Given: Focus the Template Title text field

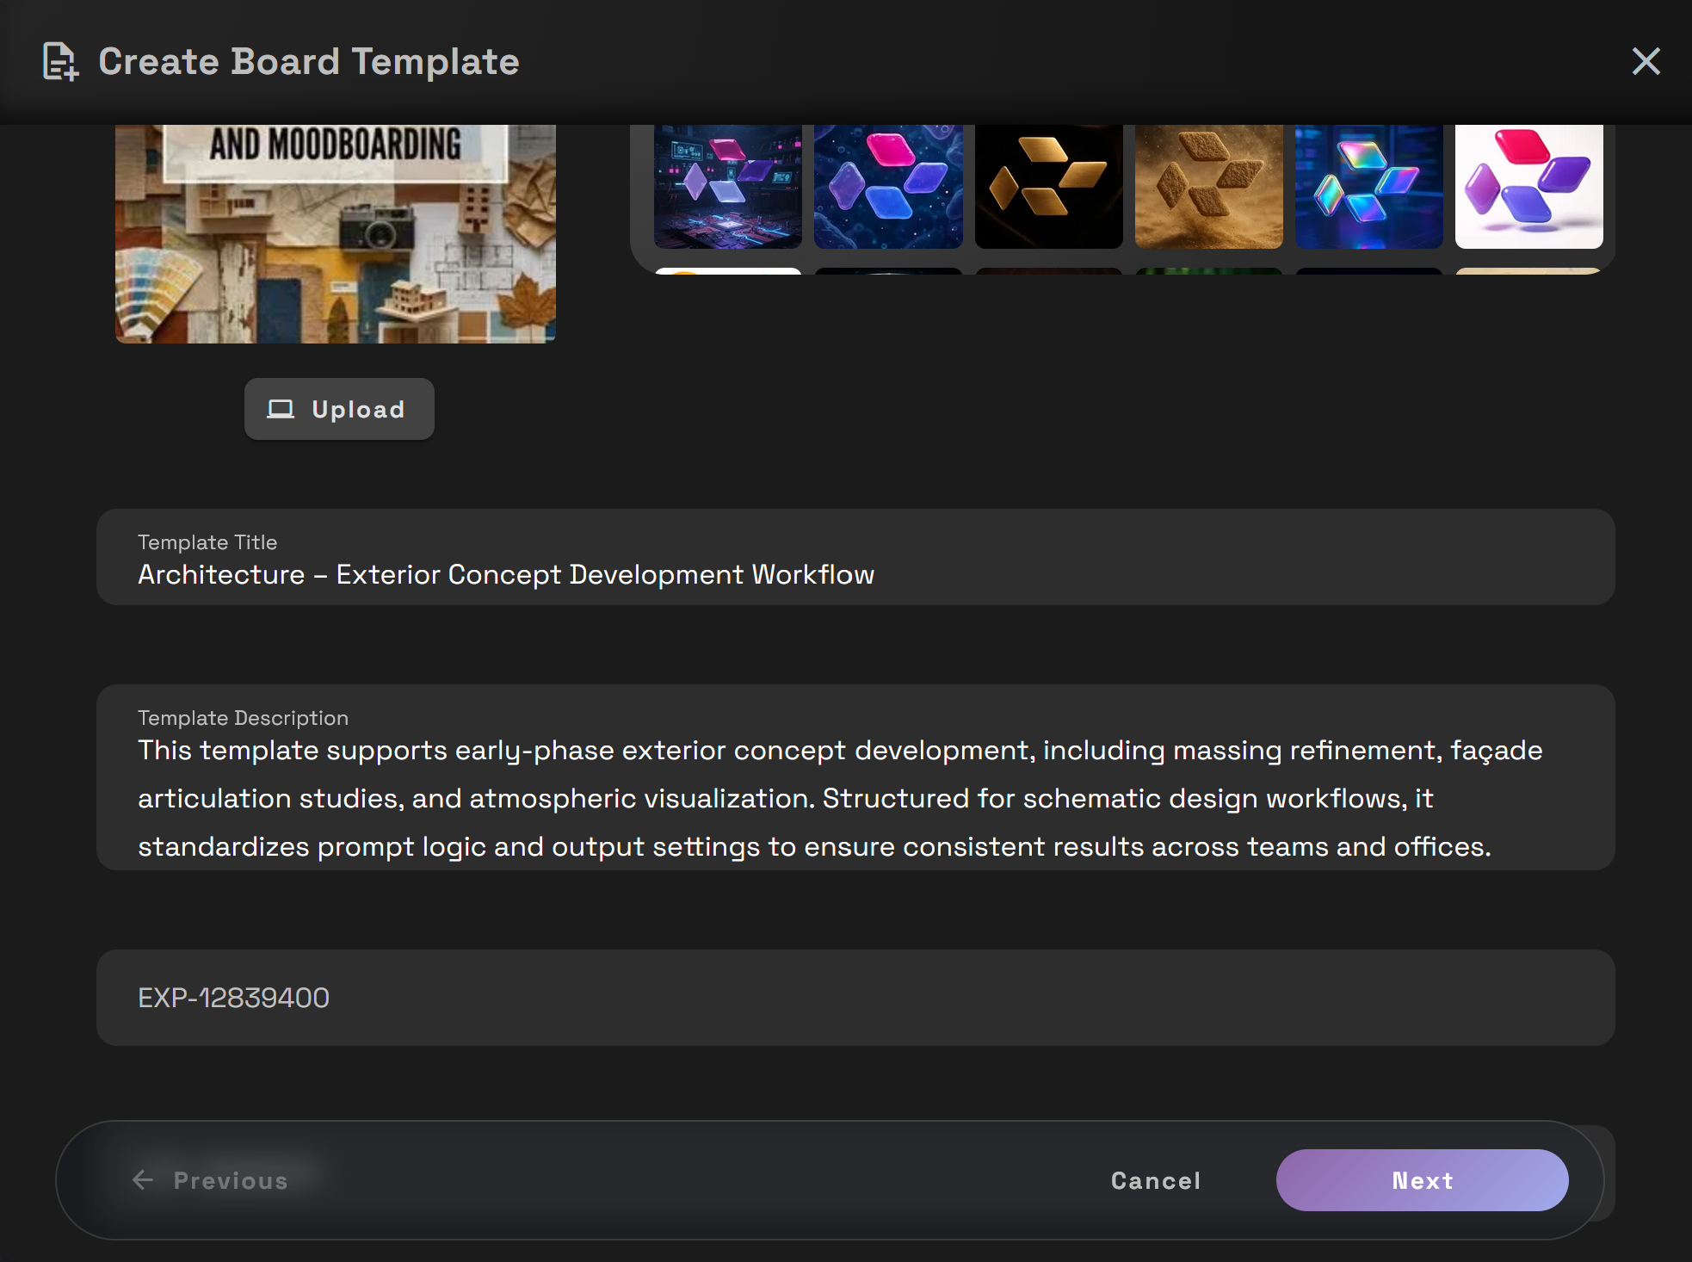Looking at the screenshot, I should 855,574.
